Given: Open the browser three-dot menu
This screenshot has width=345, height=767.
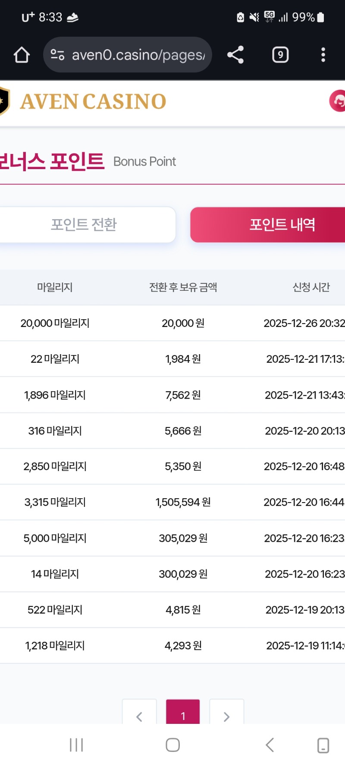Looking at the screenshot, I should tap(323, 55).
